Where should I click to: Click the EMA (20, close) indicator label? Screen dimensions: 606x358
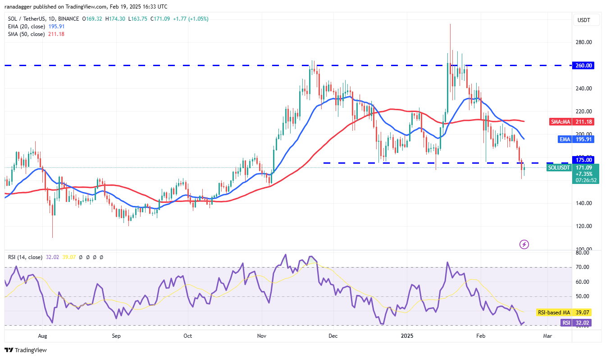click(27, 27)
